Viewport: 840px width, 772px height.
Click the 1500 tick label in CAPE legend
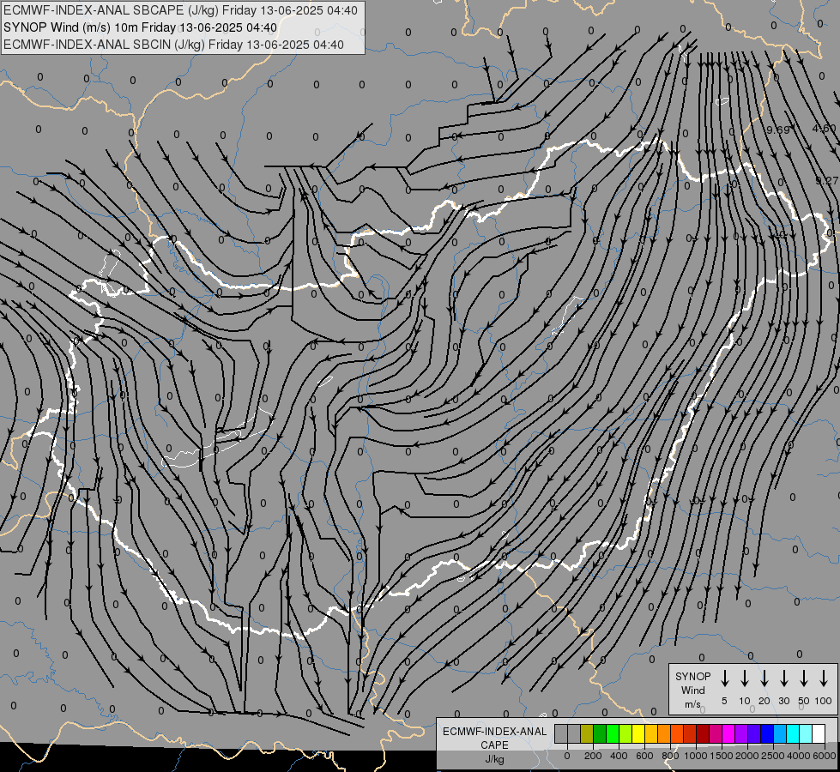[x=722, y=756]
